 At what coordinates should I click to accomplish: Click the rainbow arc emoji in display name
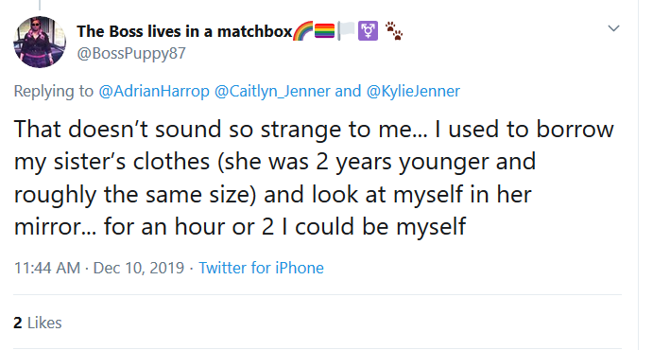coord(302,31)
